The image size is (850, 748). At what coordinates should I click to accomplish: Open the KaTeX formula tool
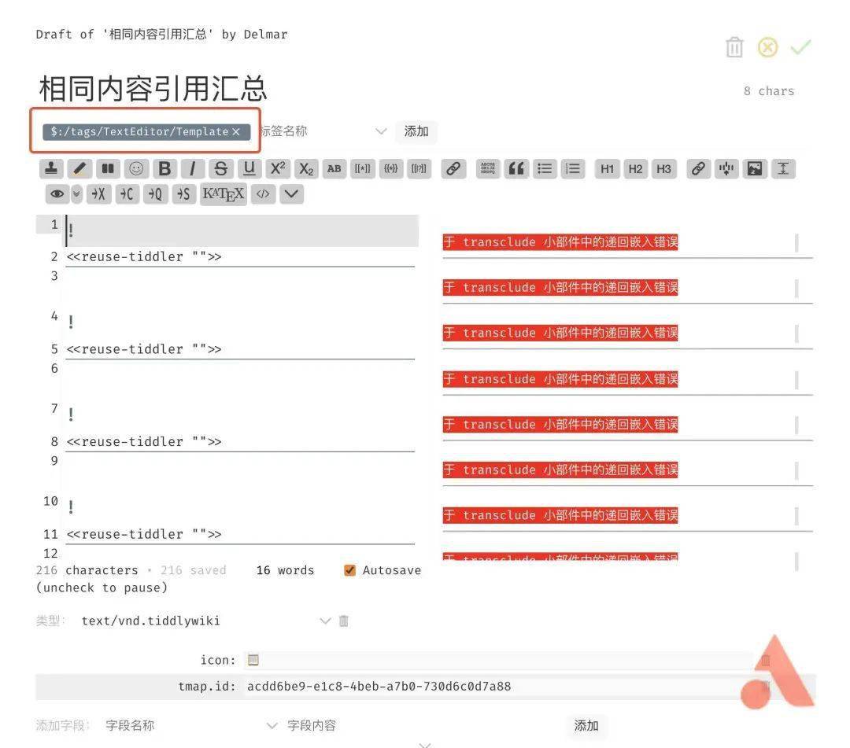click(223, 193)
